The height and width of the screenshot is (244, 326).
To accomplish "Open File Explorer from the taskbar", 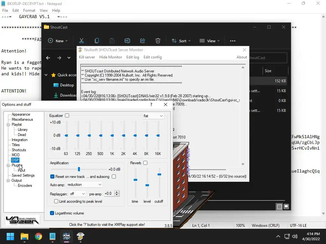I will point(24,236).
